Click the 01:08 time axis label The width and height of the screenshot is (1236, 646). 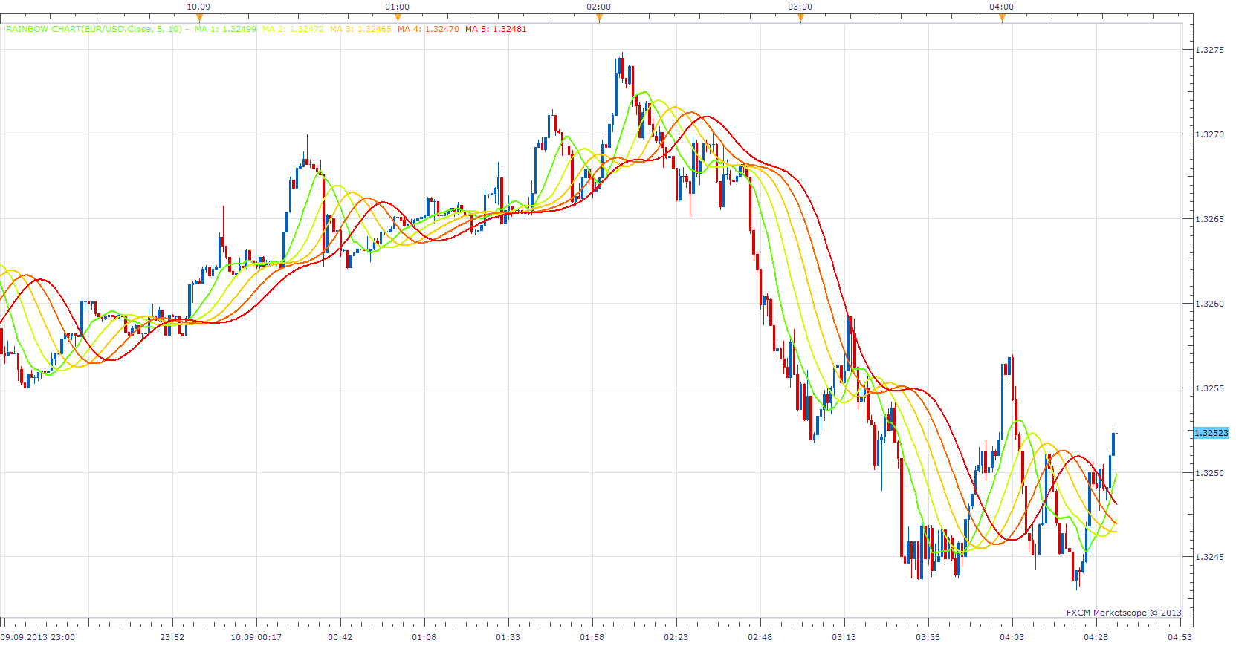click(424, 637)
